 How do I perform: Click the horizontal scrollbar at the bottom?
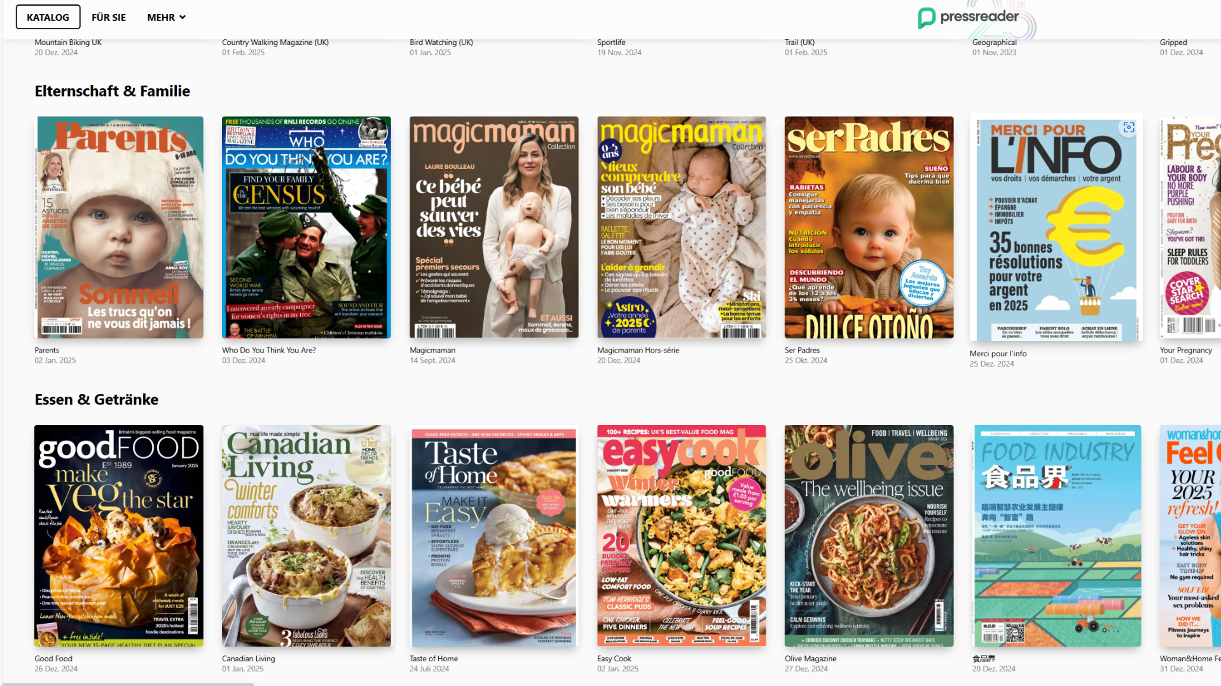pos(127,683)
